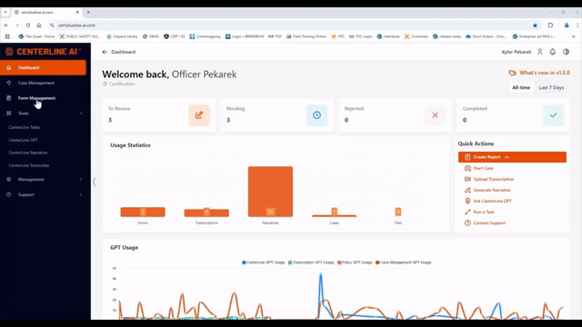Select the All-time range tab

click(521, 87)
